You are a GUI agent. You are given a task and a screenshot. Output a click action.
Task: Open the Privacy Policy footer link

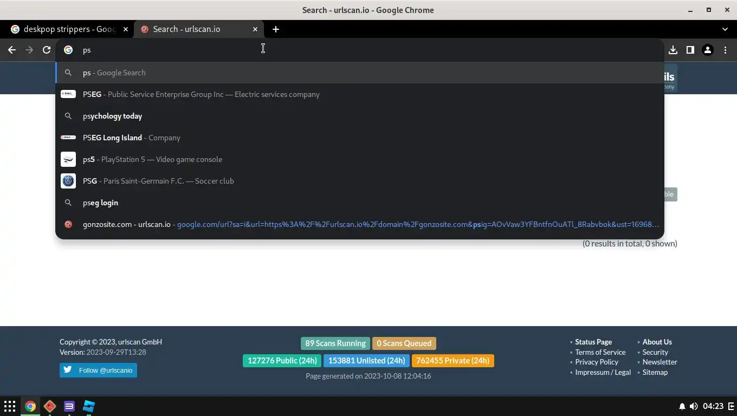click(597, 362)
